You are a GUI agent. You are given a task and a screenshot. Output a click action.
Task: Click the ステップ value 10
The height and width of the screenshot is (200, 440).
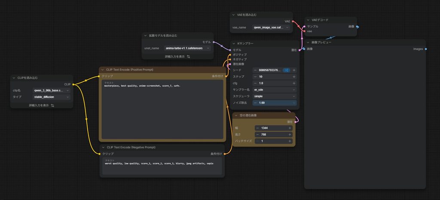275,77
